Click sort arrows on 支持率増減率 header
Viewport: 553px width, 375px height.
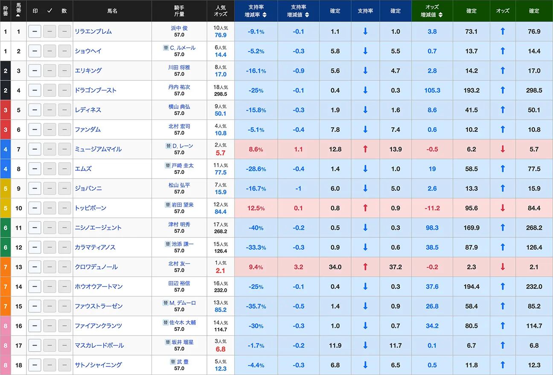click(265, 15)
